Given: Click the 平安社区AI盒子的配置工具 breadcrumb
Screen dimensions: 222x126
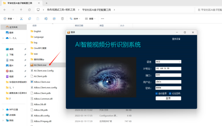Looking at the screenshot, I should (x=96, y=10).
